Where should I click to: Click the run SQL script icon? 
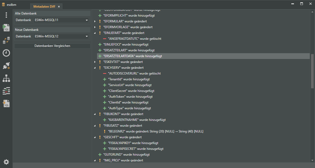coord(6,27)
